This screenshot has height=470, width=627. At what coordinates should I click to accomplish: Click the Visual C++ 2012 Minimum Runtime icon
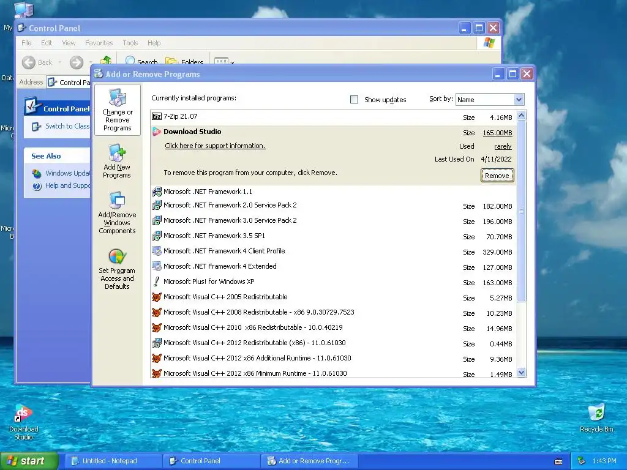(157, 373)
